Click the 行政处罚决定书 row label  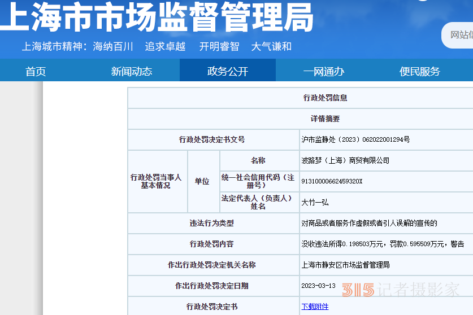coord(212,307)
